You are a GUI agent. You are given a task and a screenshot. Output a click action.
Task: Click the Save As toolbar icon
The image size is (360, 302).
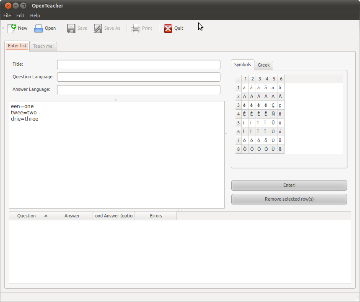98,28
